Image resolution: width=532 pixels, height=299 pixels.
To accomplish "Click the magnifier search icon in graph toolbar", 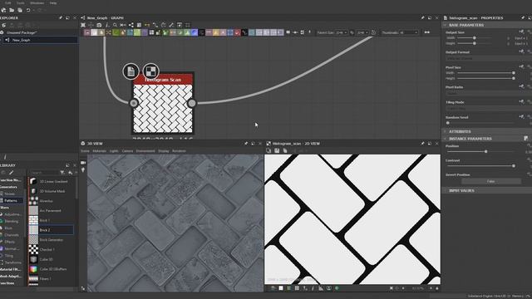I will (115, 25).
